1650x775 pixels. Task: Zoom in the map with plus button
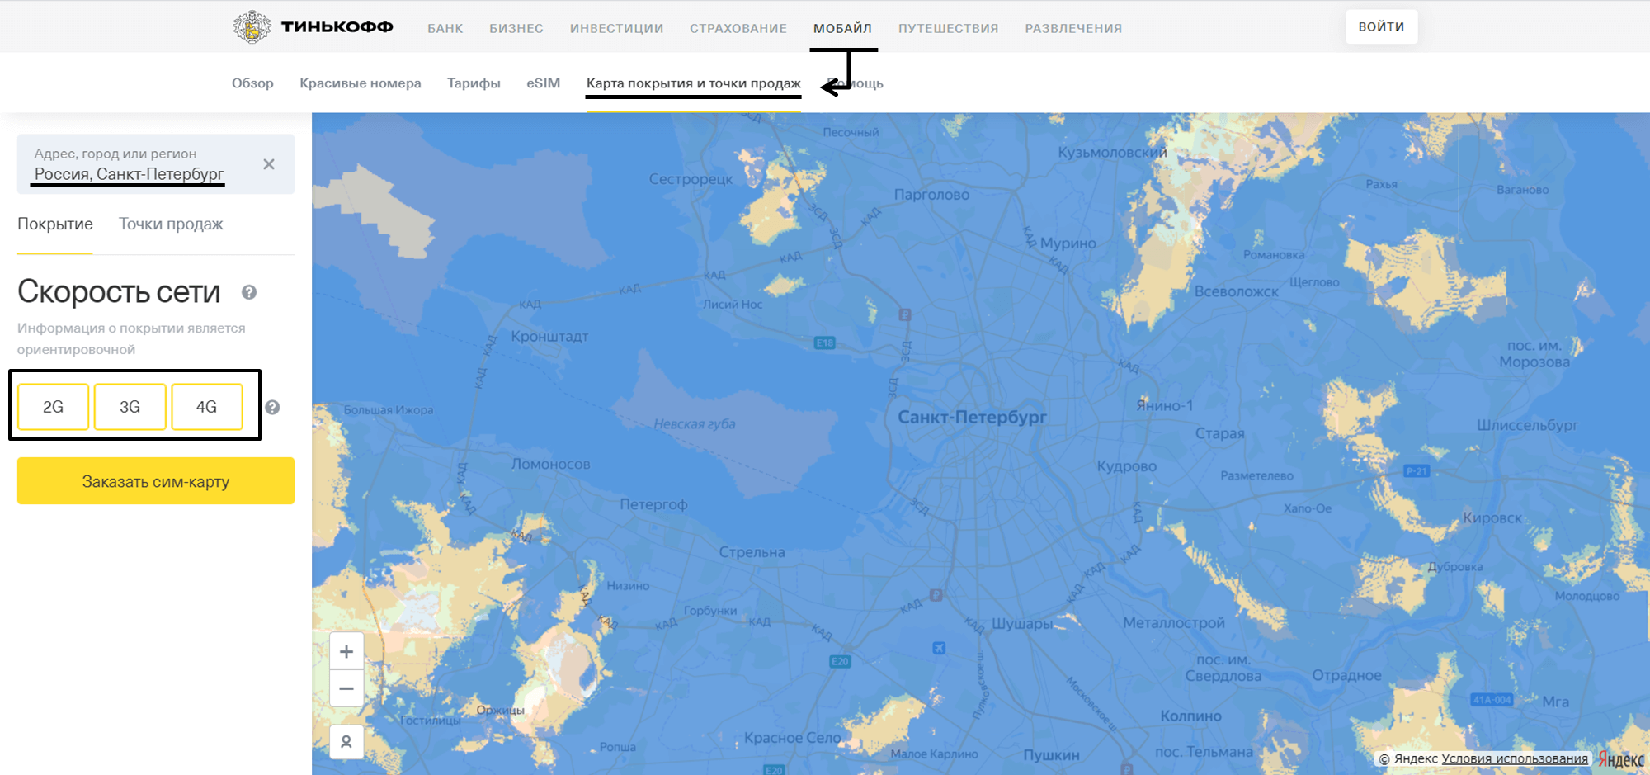(x=346, y=651)
